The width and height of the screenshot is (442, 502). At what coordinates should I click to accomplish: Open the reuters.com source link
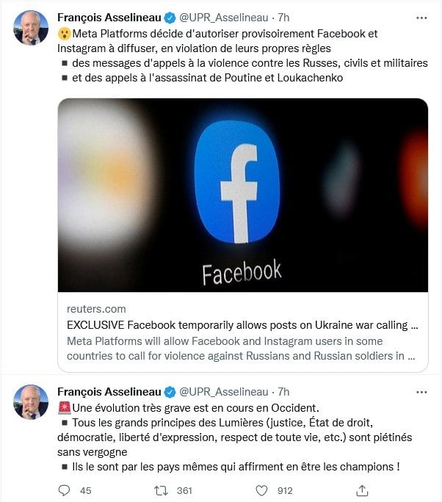(x=96, y=309)
